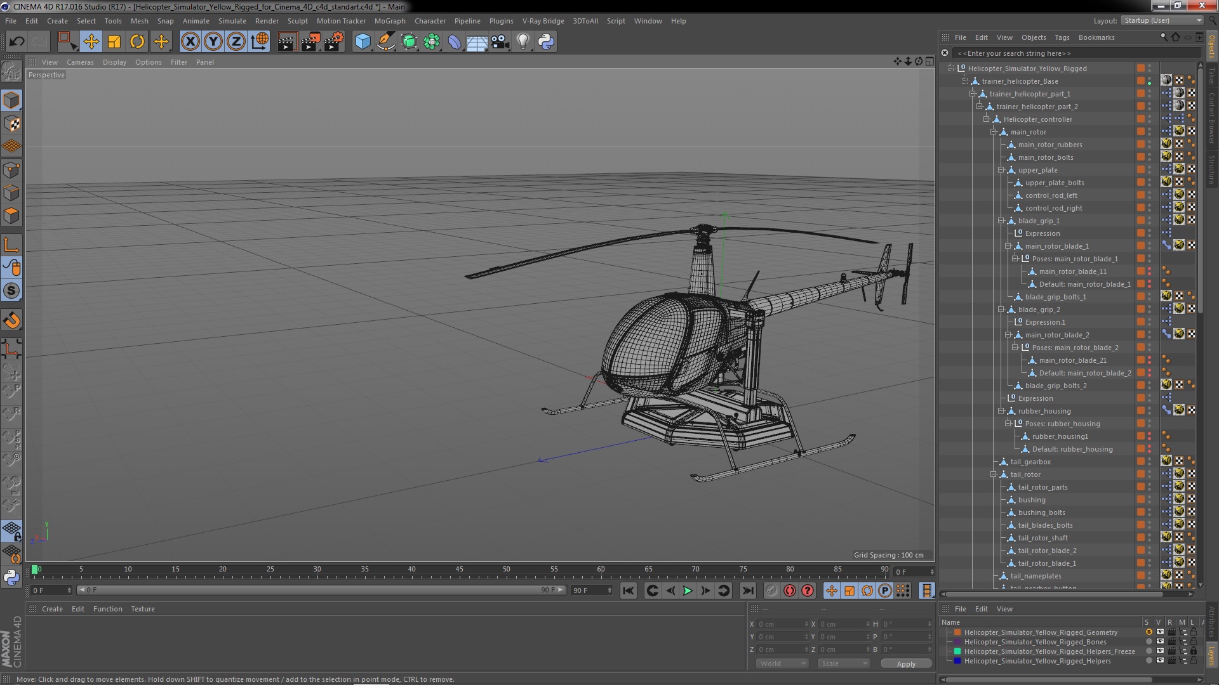Open the MoGraph menu
The width and height of the screenshot is (1219, 685).
[390, 21]
